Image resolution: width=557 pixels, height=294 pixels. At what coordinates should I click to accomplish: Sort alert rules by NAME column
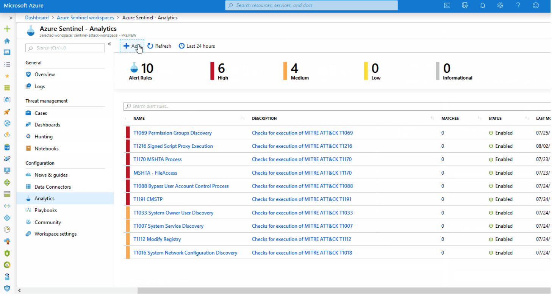pos(139,119)
